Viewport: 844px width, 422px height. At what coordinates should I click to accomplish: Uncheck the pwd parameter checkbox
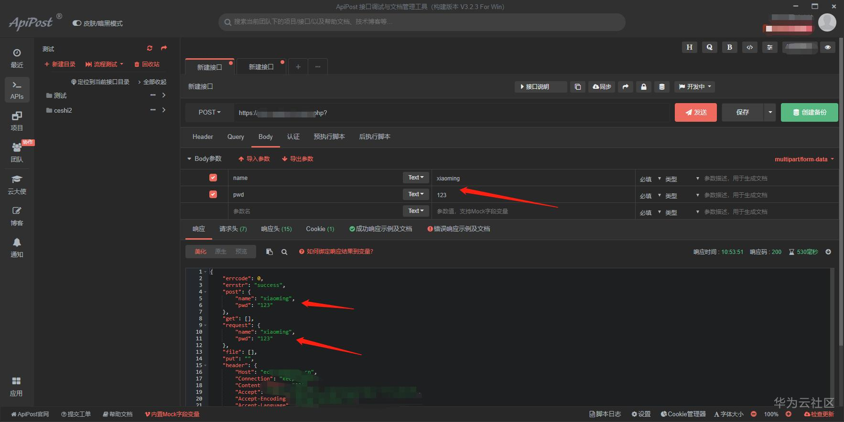click(x=213, y=194)
